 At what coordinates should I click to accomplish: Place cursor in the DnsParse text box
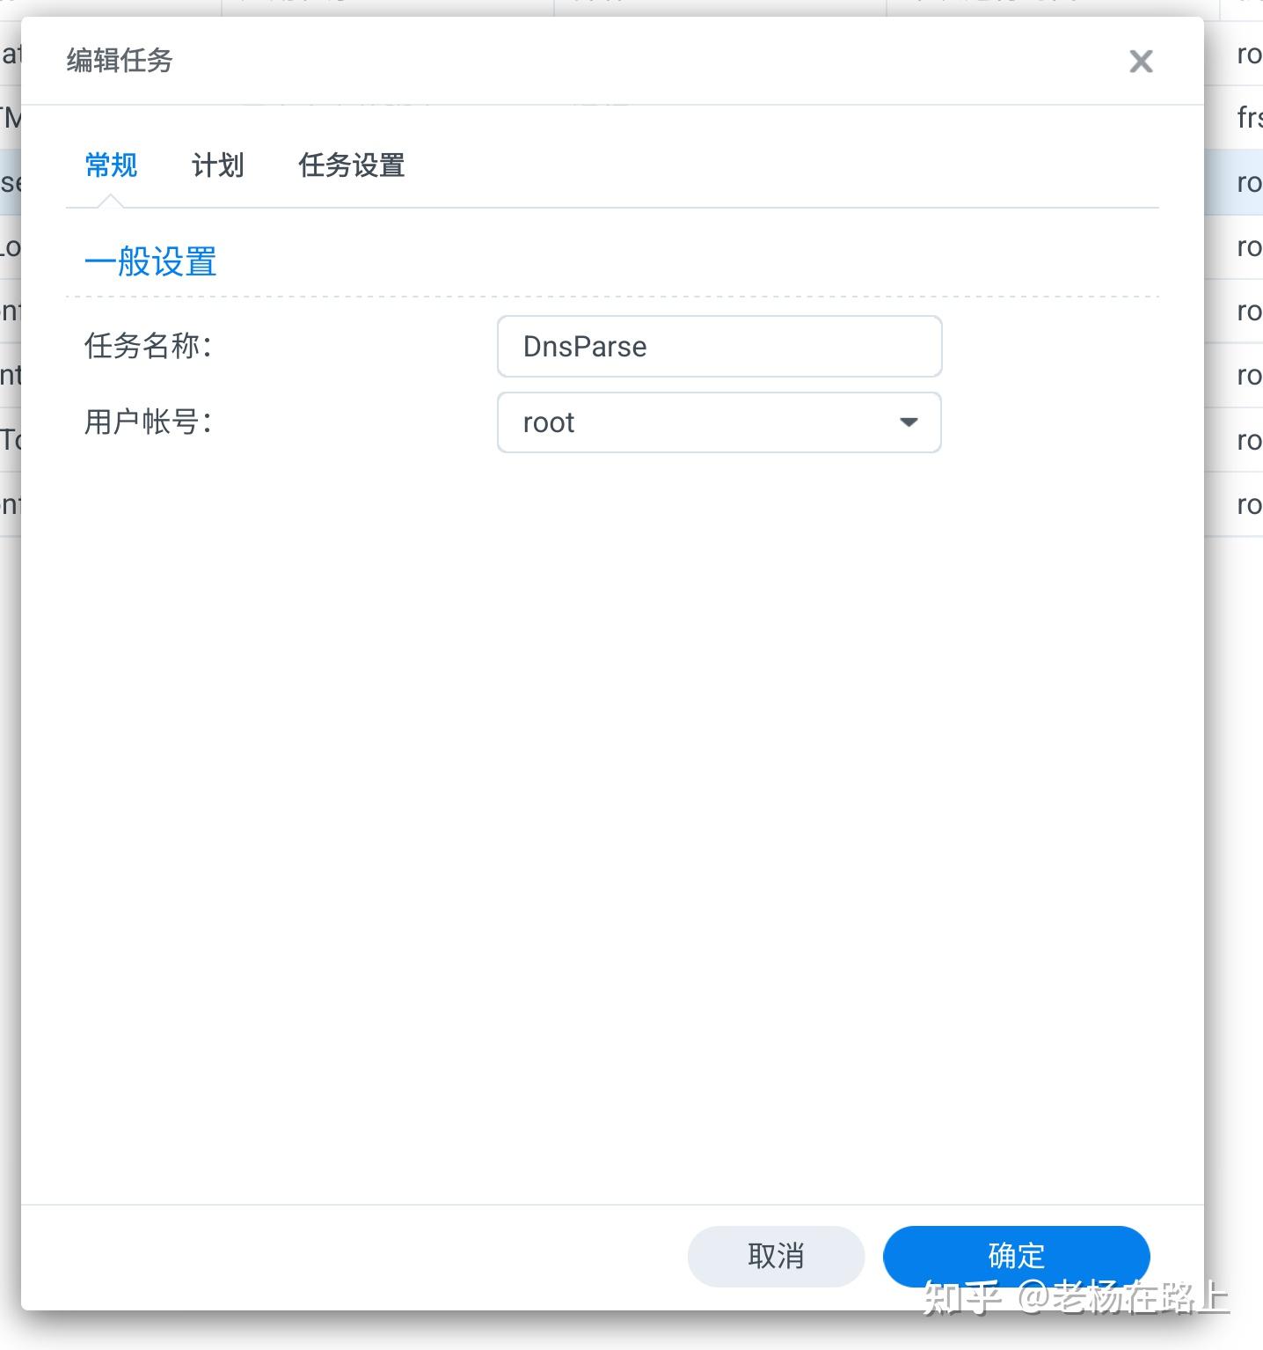(x=719, y=346)
